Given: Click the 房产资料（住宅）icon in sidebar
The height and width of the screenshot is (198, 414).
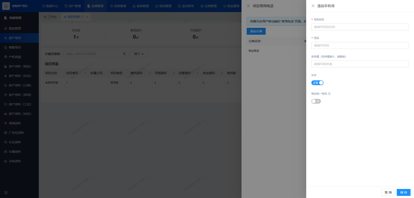Looking at the screenshot, I should [x=6, y=76].
